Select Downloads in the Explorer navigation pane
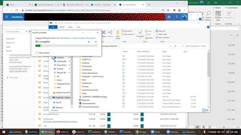Viewport: 241px width, 135px height. point(61,61)
